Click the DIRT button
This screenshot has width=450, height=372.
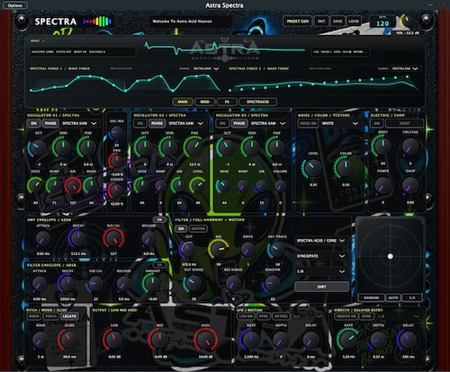321,287
